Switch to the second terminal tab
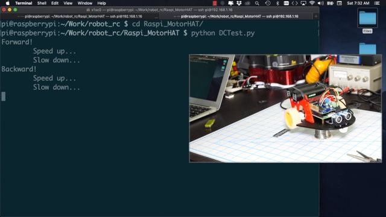Image resolution: width=386 pixels, height=217 pixels. coord(236,16)
